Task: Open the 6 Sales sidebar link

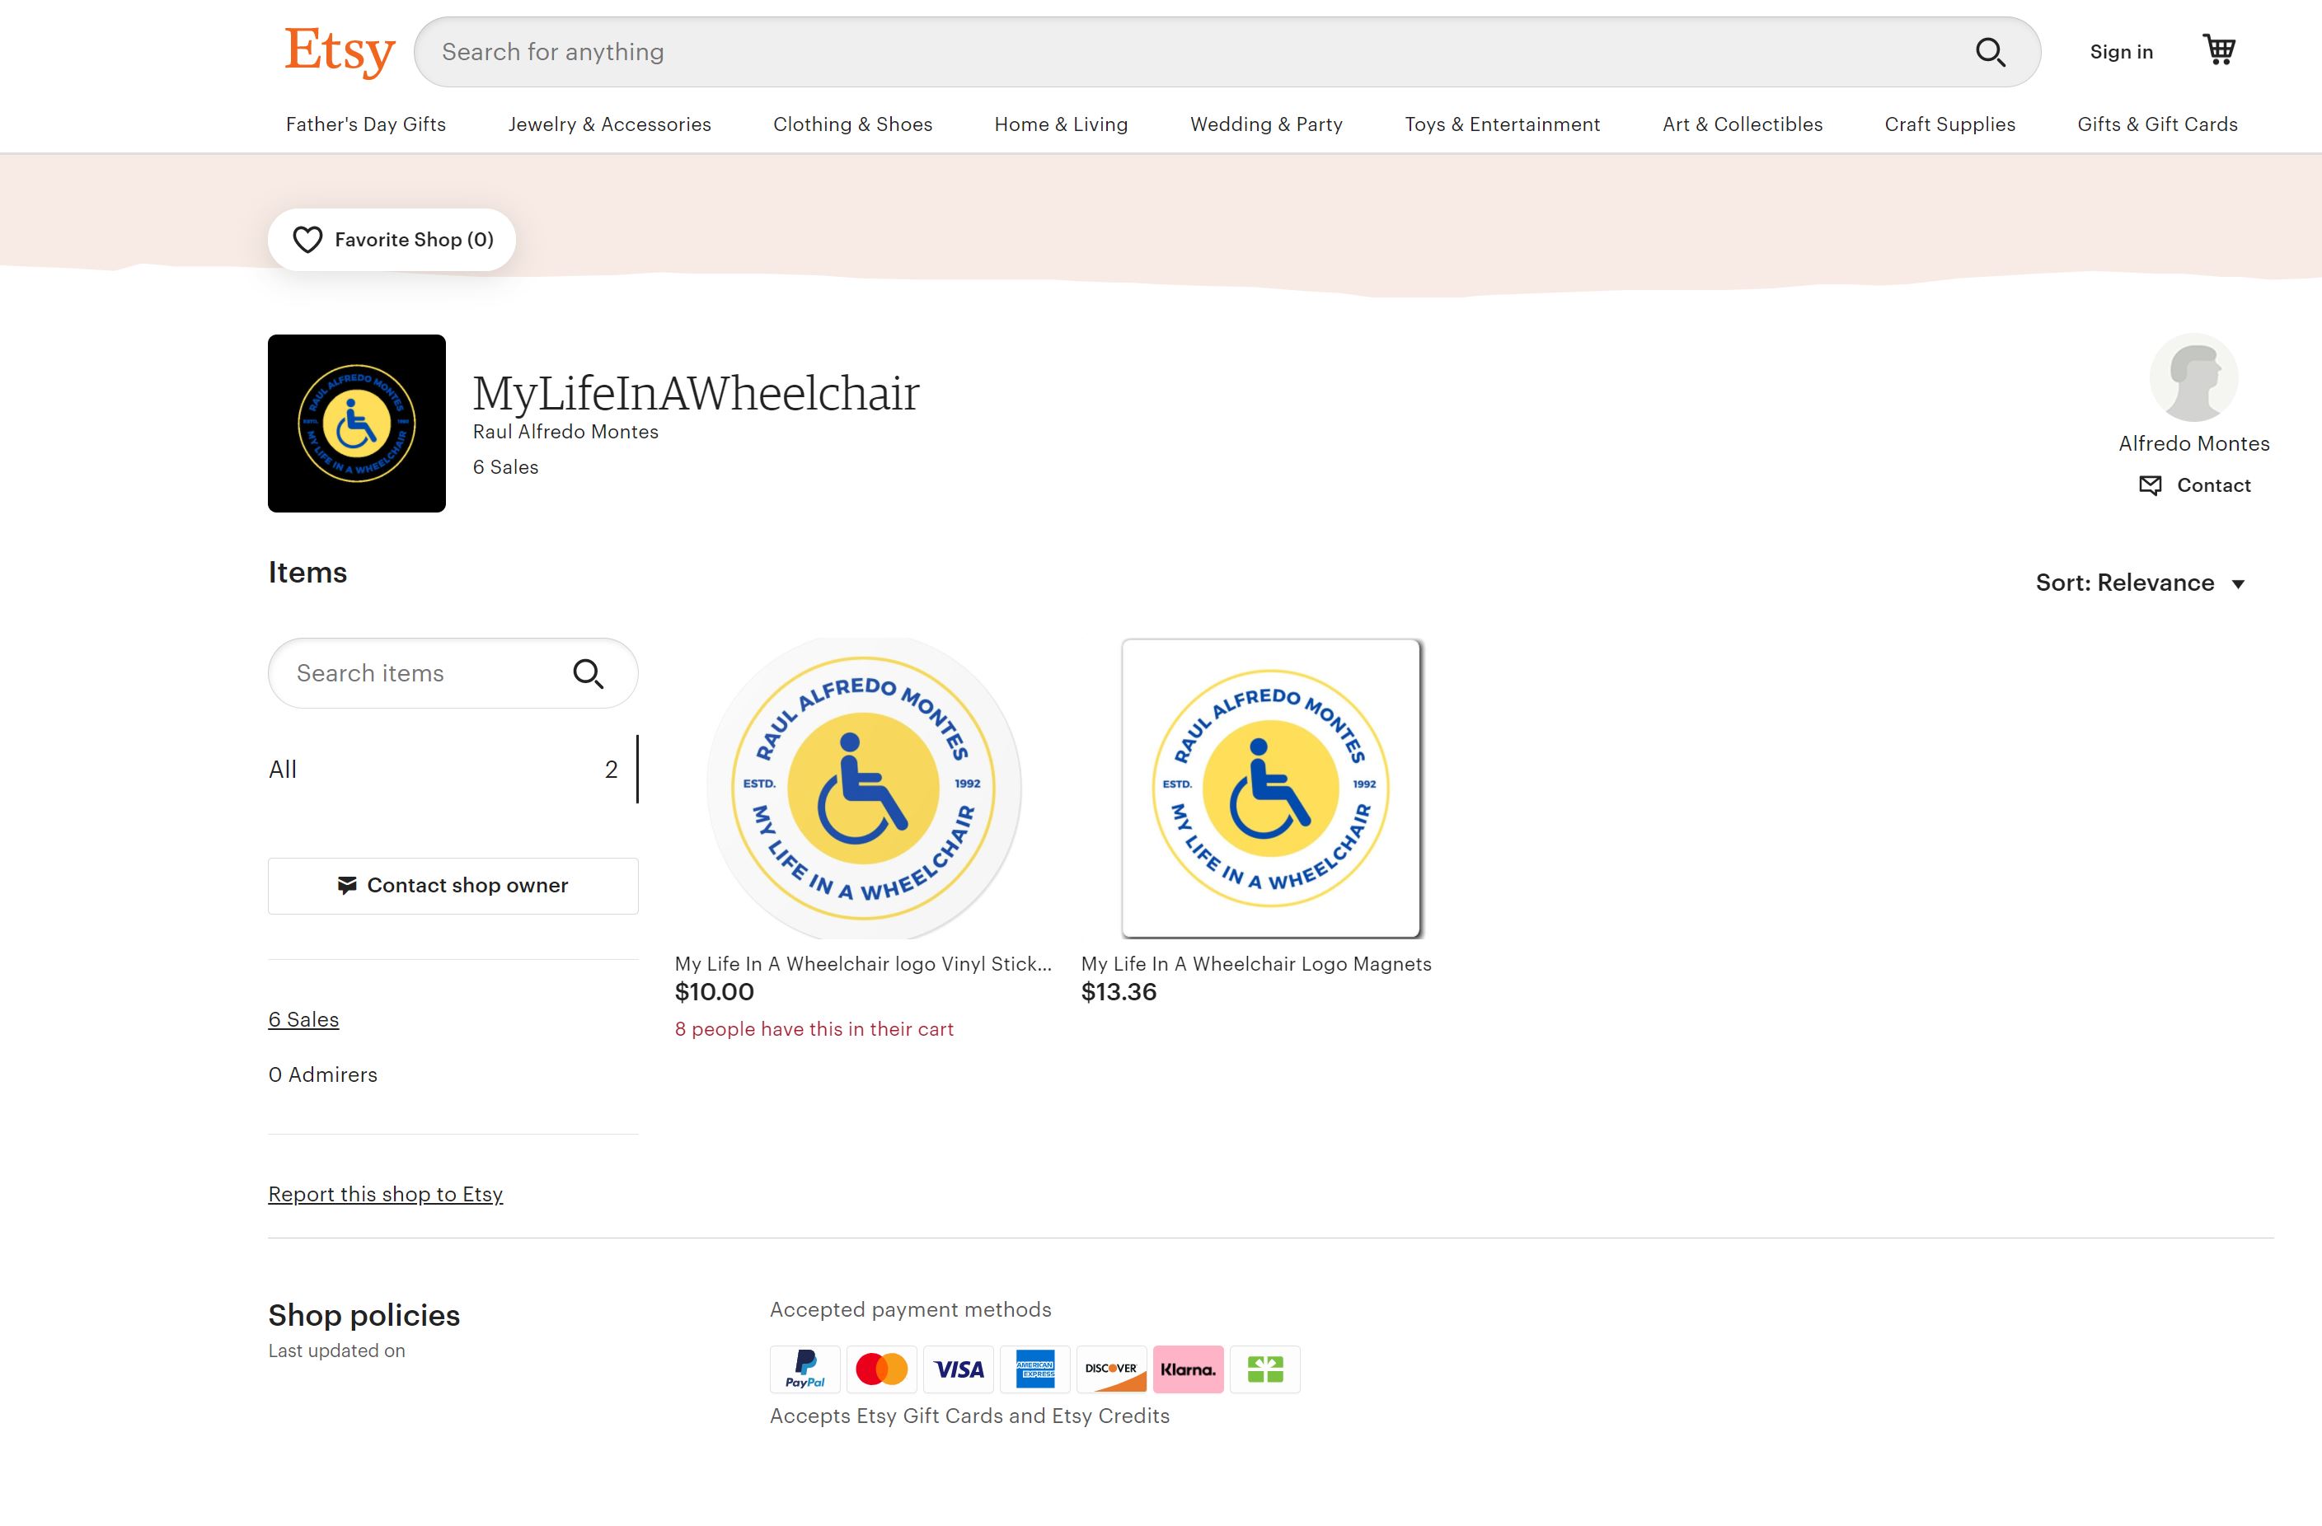Action: [x=303, y=1019]
